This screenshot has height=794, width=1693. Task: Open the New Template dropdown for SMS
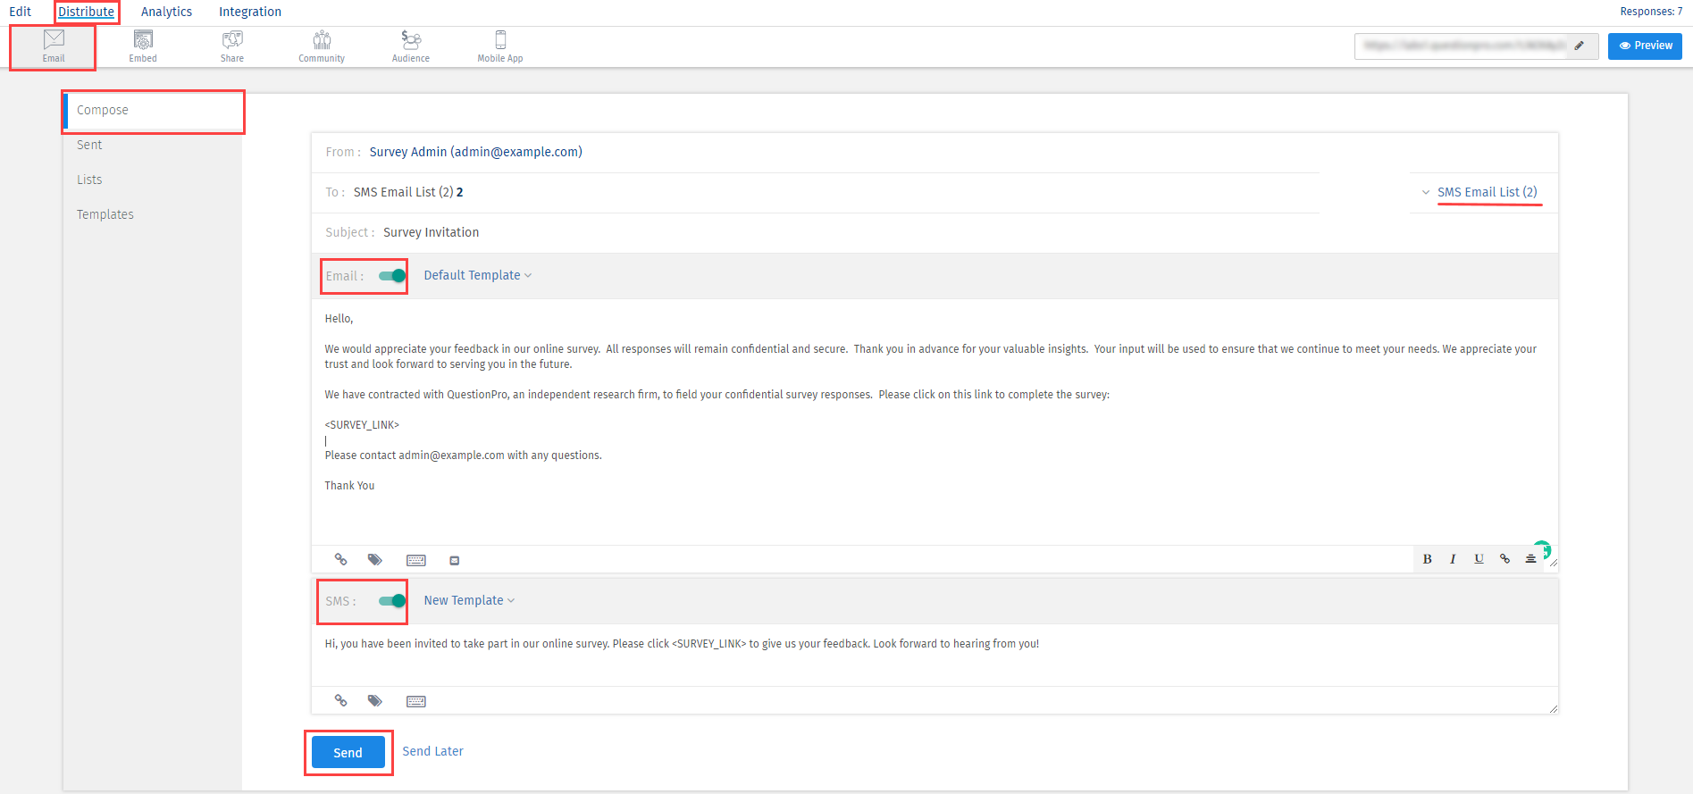[469, 601]
